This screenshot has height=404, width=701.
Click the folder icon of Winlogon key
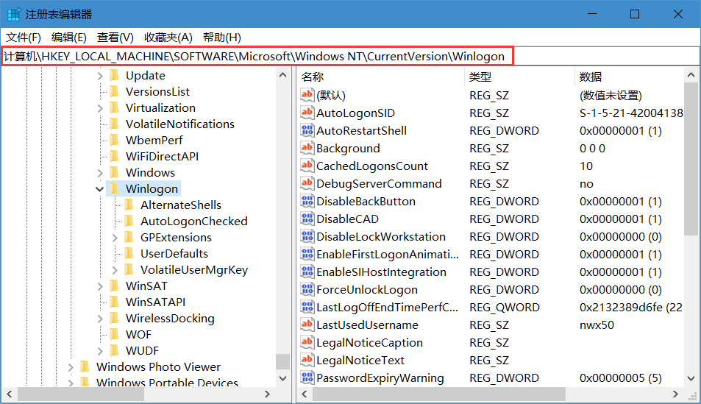115,188
